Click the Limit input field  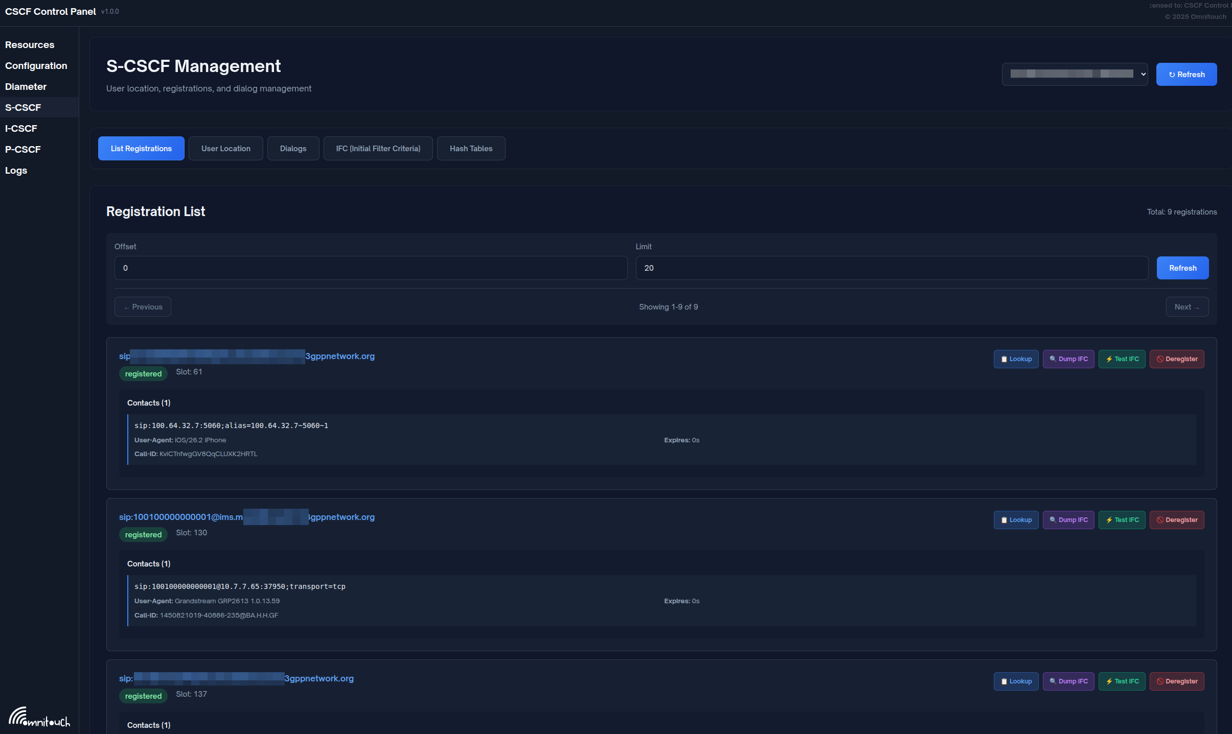(892, 268)
